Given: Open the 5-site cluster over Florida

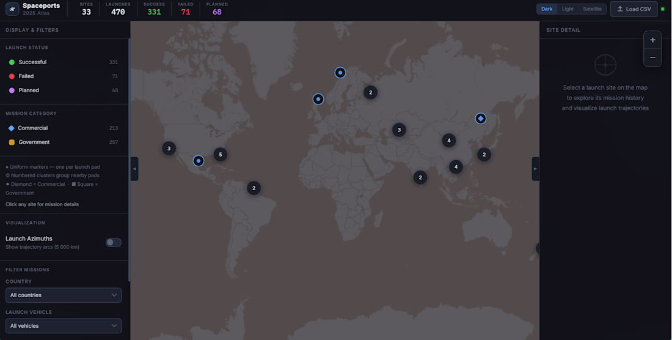Looking at the screenshot, I should click(221, 155).
